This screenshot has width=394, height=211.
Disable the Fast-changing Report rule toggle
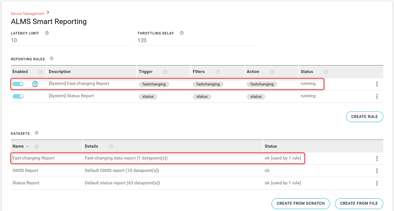point(18,84)
